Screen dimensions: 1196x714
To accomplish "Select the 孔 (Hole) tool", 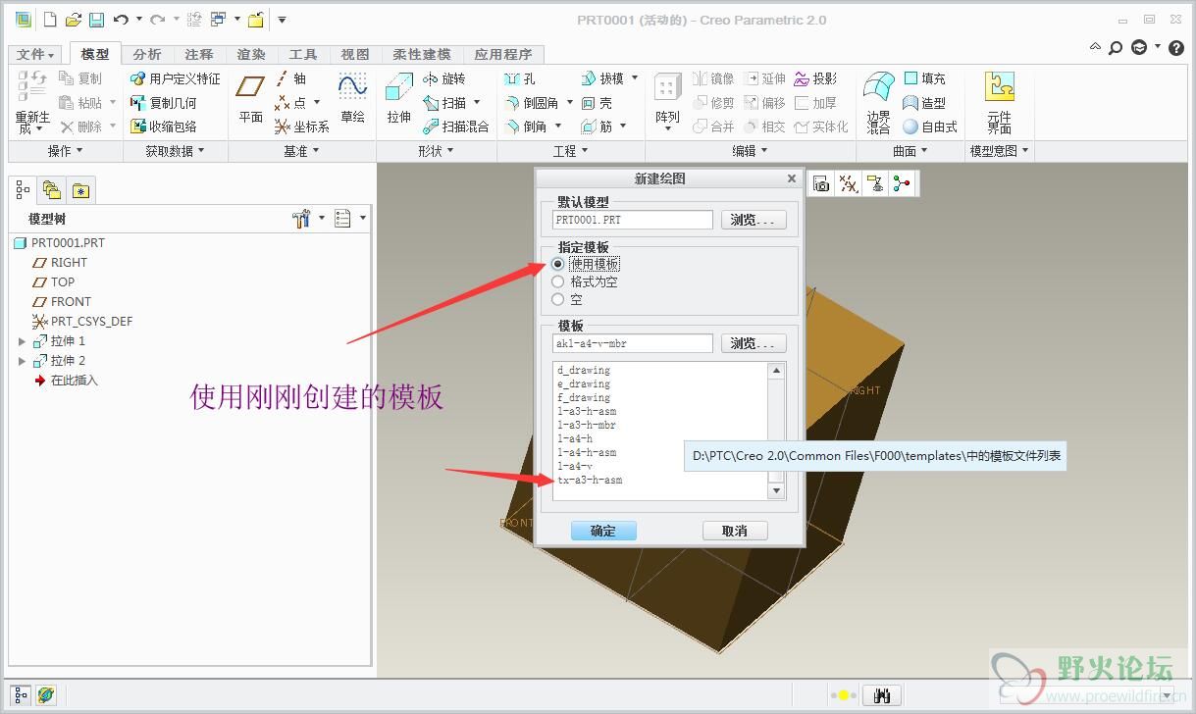I will [519, 78].
